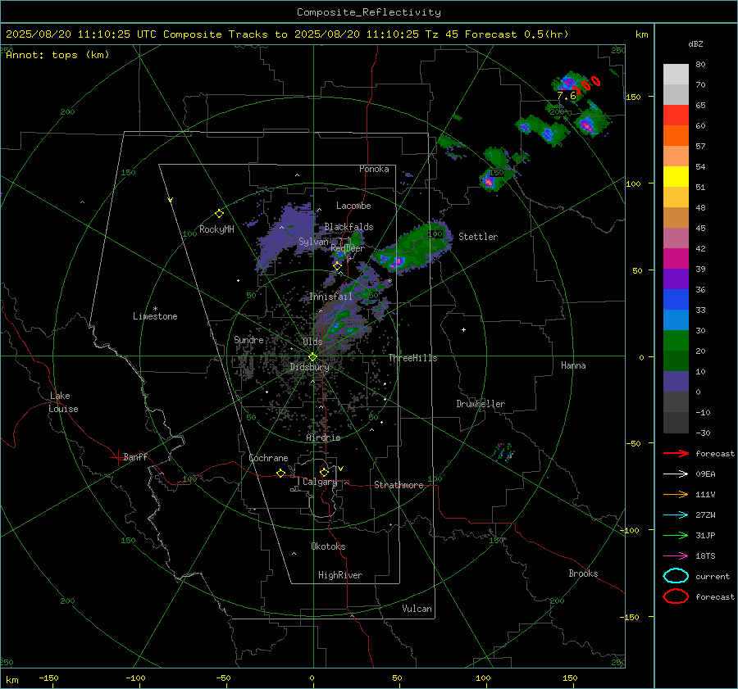Screen dimensions: 738x689
Task: Click the 7.6 storm top annotation
Action: click(x=566, y=96)
